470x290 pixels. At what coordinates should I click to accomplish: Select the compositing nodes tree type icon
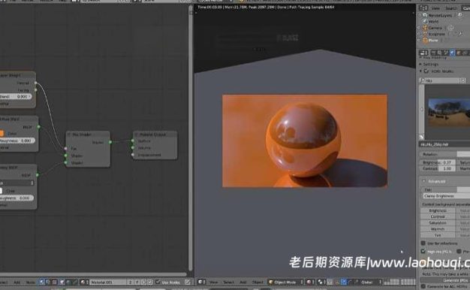(48, 282)
